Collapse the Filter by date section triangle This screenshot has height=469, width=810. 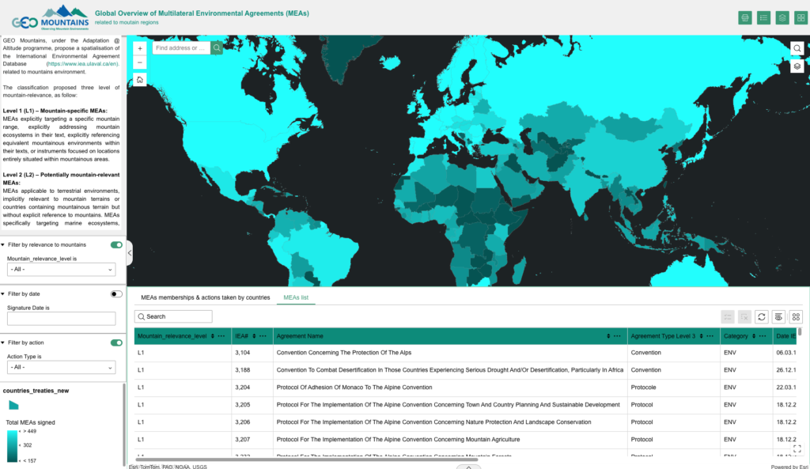pyautogui.click(x=3, y=294)
